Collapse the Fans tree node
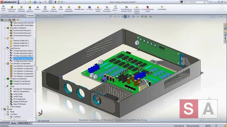The image size is (227, 127). 5,38
